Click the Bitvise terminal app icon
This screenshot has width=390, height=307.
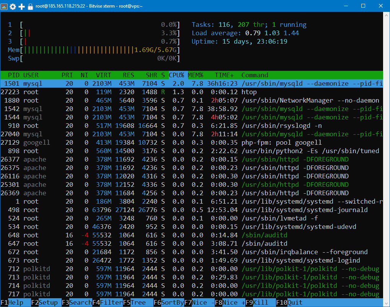click(x=5, y=7)
